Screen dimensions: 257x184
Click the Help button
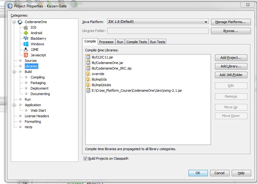point(241,173)
